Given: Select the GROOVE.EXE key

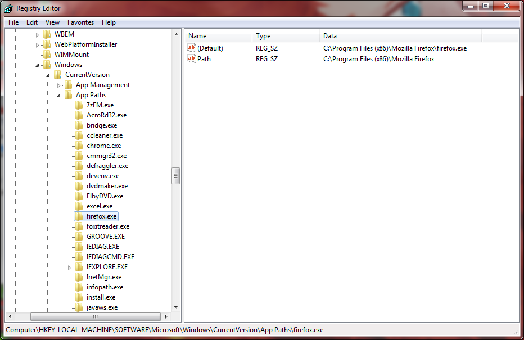Looking at the screenshot, I should (106, 237).
